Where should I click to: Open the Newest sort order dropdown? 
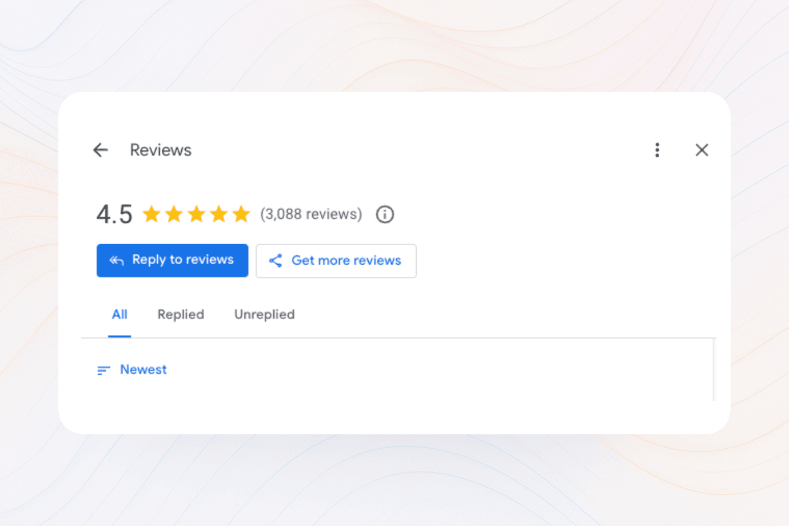coord(132,370)
